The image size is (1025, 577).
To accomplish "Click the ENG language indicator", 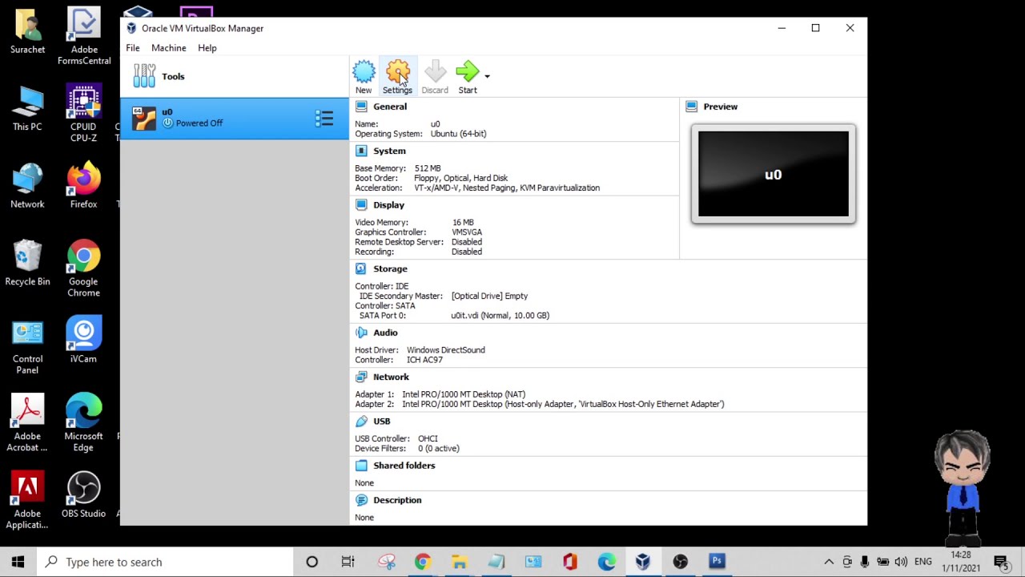I will [923, 562].
